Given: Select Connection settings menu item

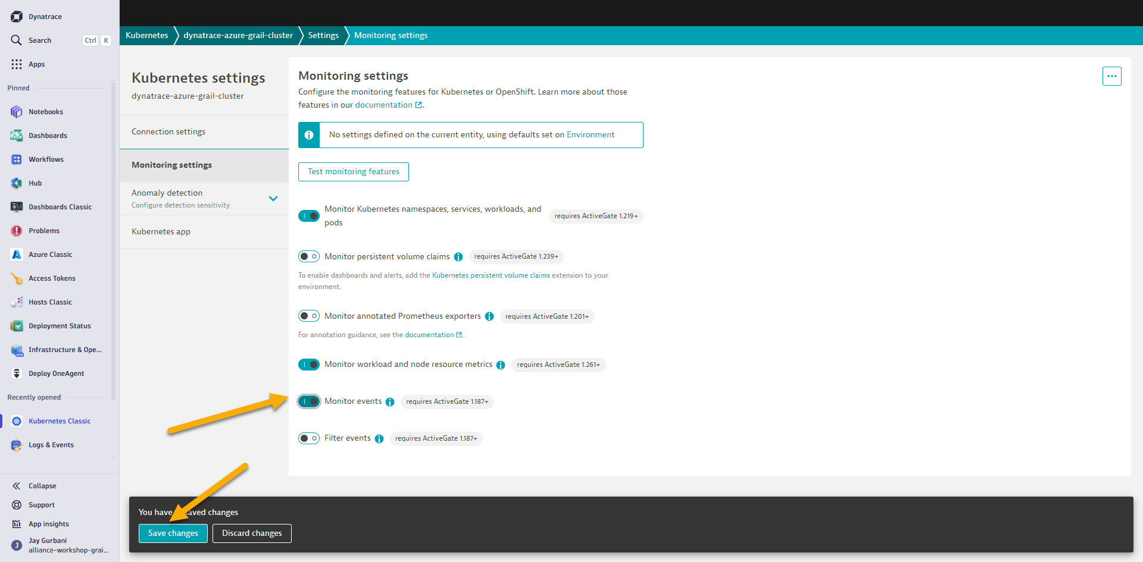Looking at the screenshot, I should 168,131.
